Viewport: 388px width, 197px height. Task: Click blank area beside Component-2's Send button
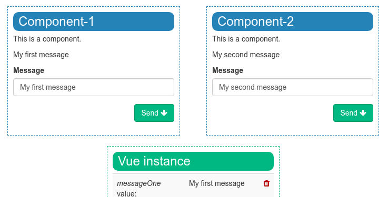(272, 113)
